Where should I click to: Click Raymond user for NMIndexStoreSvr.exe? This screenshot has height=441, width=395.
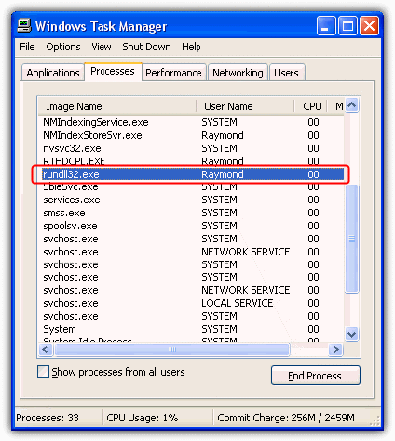pyautogui.click(x=223, y=135)
